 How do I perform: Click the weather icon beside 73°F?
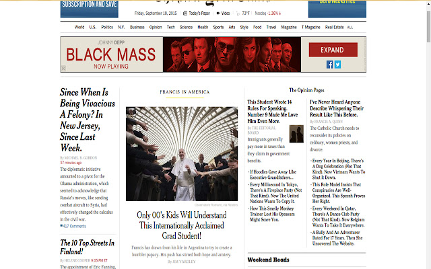[238, 13]
